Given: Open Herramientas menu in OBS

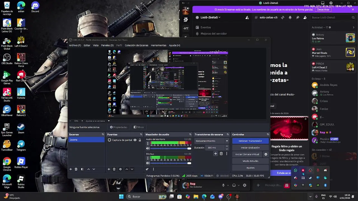Looking at the screenshot, I should pyautogui.click(x=159, y=45).
